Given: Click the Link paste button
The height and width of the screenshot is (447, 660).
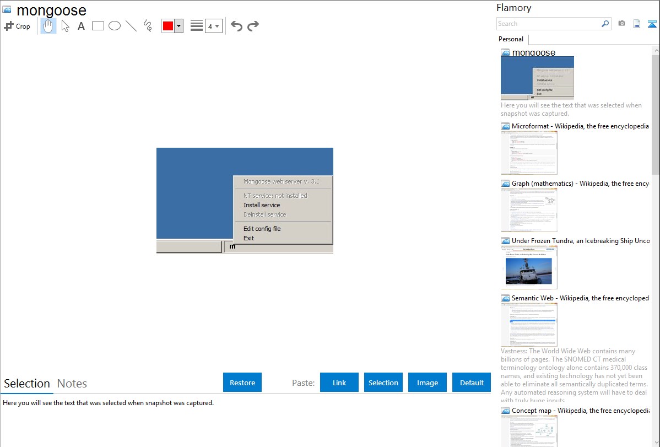Looking at the screenshot, I should (339, 383).
